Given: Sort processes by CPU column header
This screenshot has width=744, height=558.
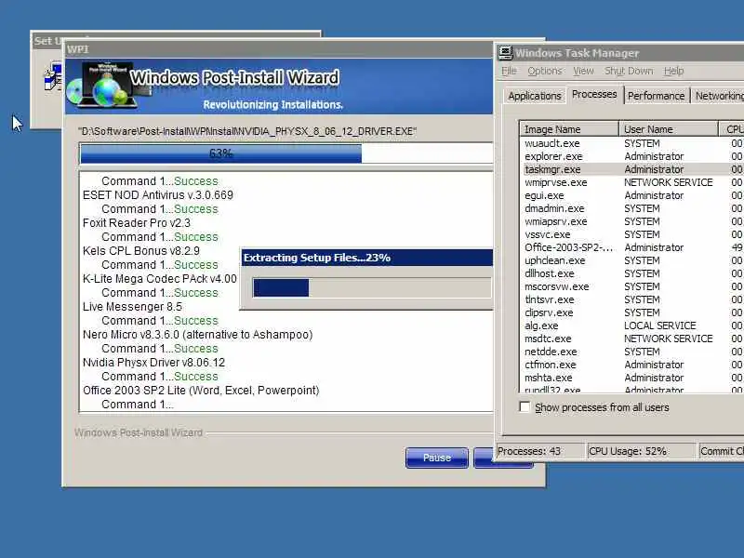Looking at the screenshot, I should 731,129.
